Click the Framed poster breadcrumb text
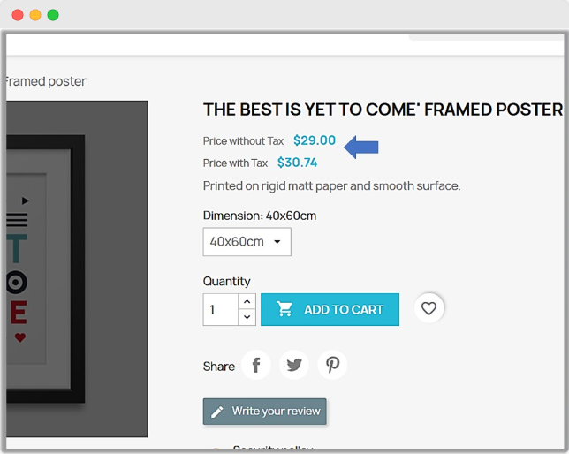The height and width of the screenshot is (454, 569). (x=46, y=81)
